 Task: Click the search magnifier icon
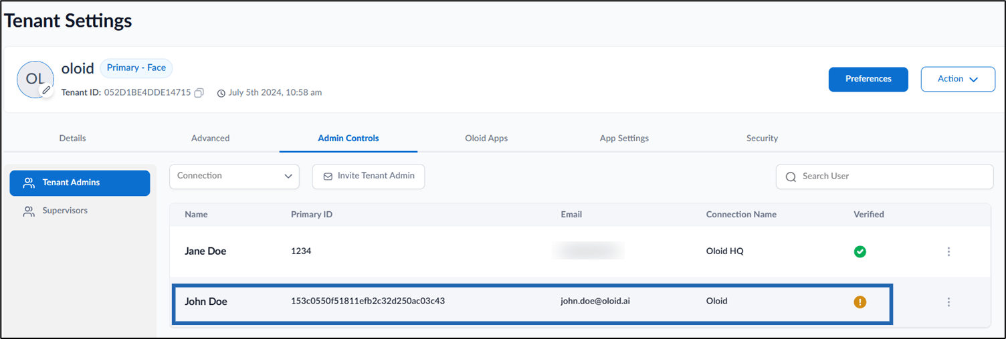click(791, 177)
